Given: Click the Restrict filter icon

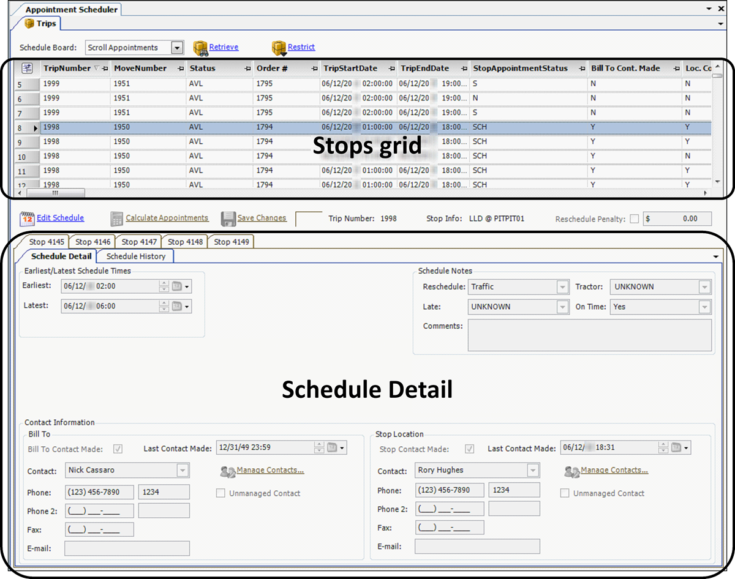Looking at the screenshot, I should [x=279, y=48].
